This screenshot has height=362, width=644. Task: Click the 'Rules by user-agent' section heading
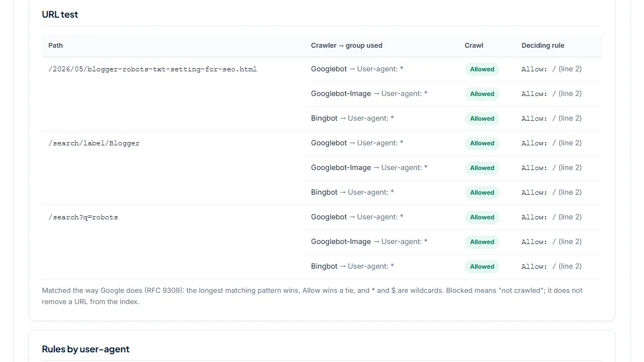pyautogui.click(x=86, y=349)
